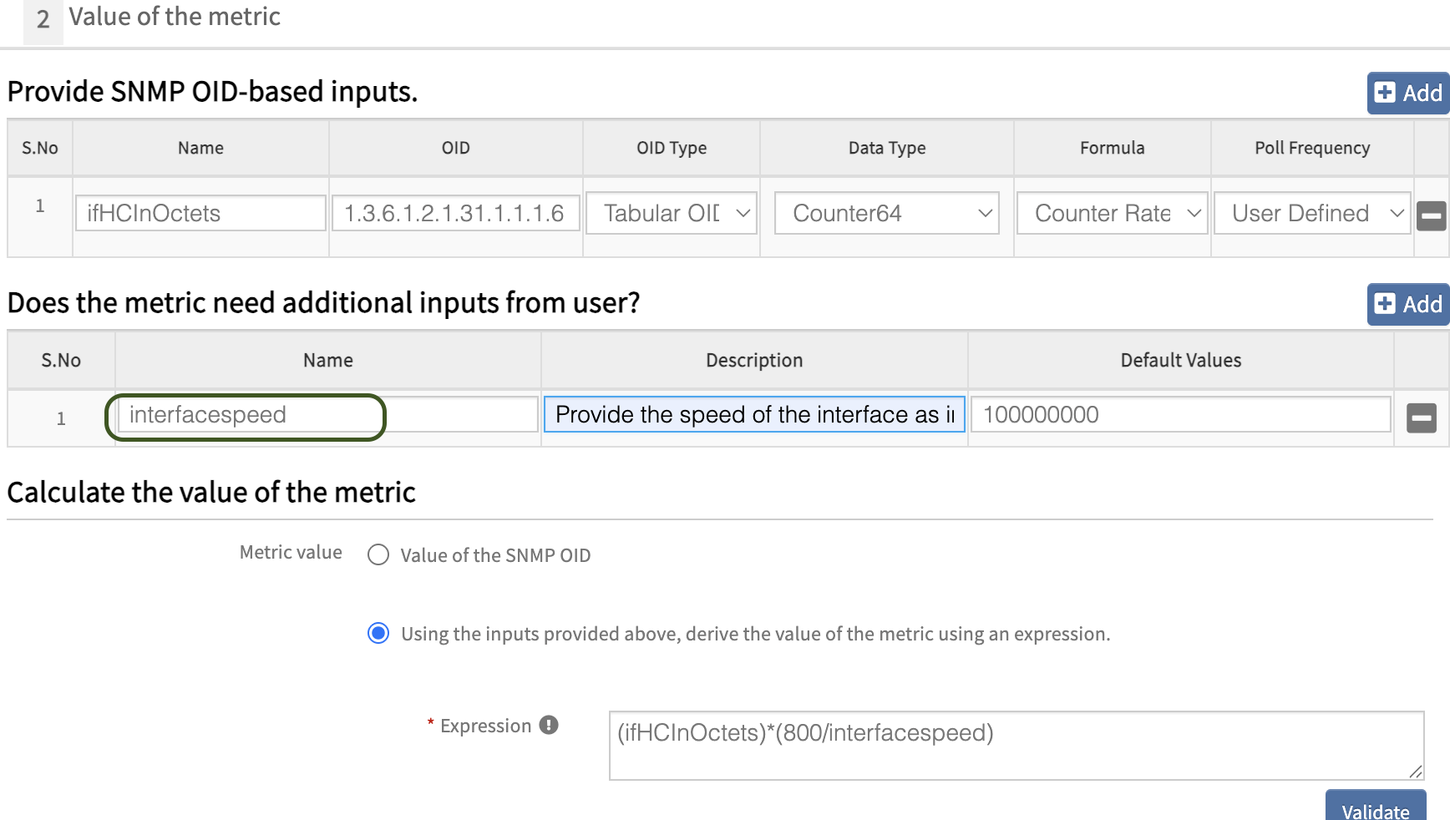Remove the interfacespeed input row
Viewport: 1450px width, 820px height.
click(1421, 418)
